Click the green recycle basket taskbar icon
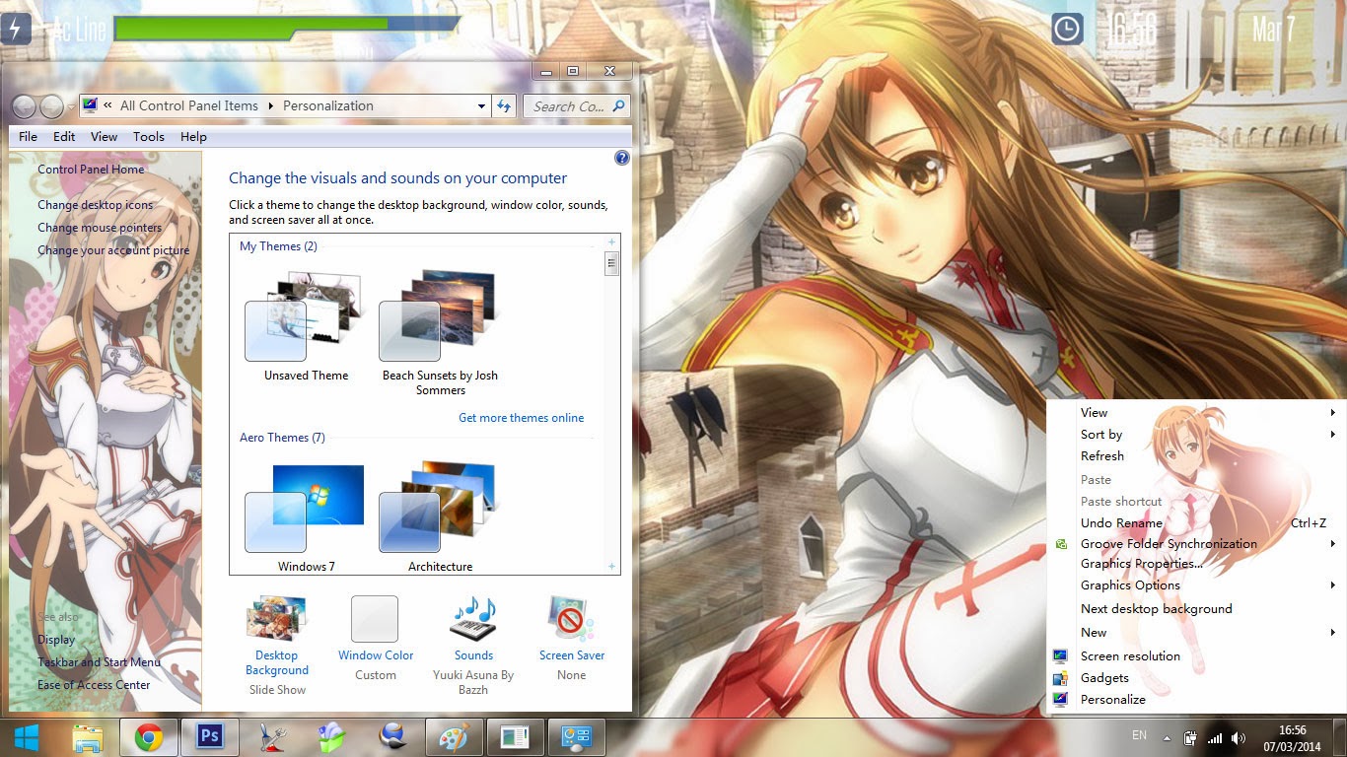The height and width of the screenshot is (757, 1347). pos(332,737)
